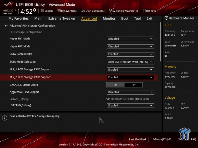Open M.2_1 PCIE Storage RAID Support dropdown
The width and height of the screenshot is (198, 148).
[x=130, y=70]
